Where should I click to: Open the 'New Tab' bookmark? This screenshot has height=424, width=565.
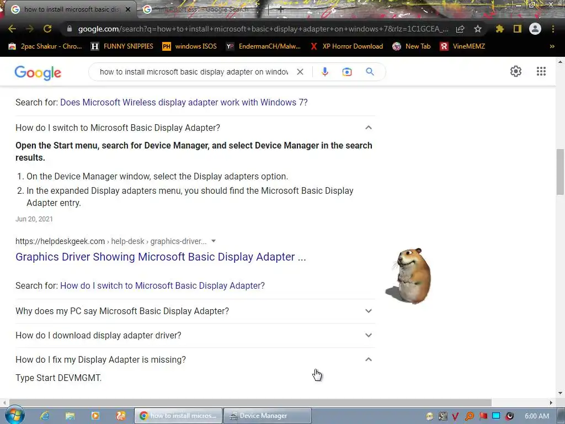[412, 46]
